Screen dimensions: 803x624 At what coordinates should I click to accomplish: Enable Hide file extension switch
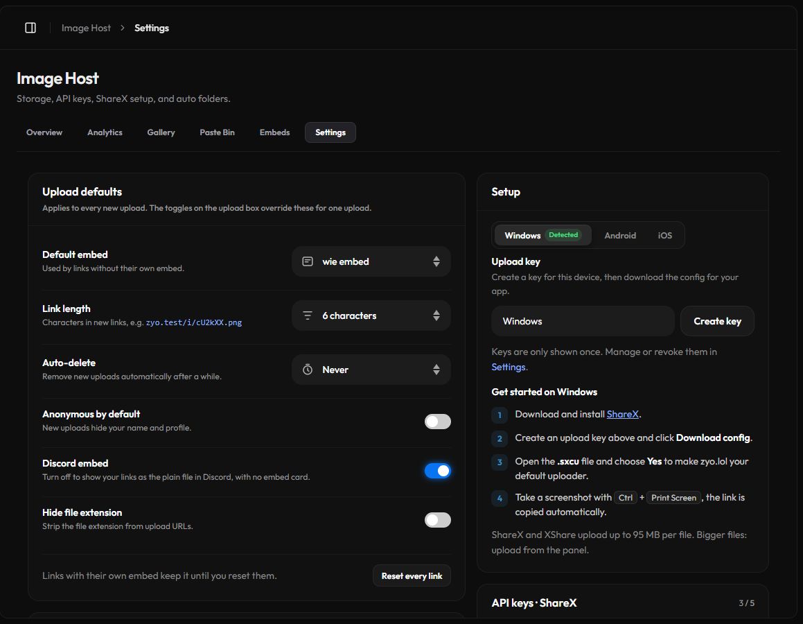coord(437,520)
